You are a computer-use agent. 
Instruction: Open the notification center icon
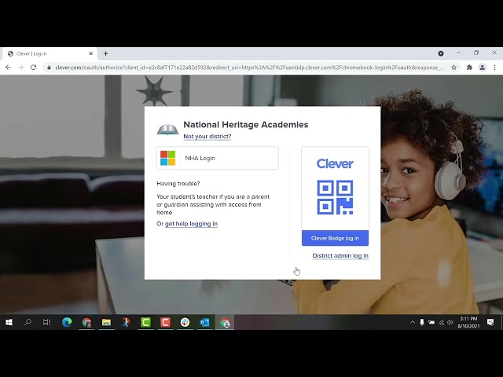(x=490, y=322)
